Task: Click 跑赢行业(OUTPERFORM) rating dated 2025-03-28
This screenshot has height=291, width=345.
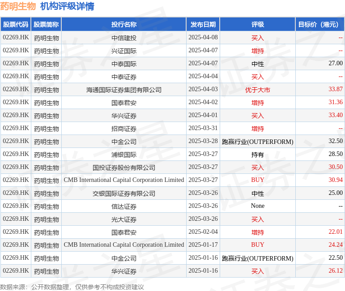Action: [258, 142]
